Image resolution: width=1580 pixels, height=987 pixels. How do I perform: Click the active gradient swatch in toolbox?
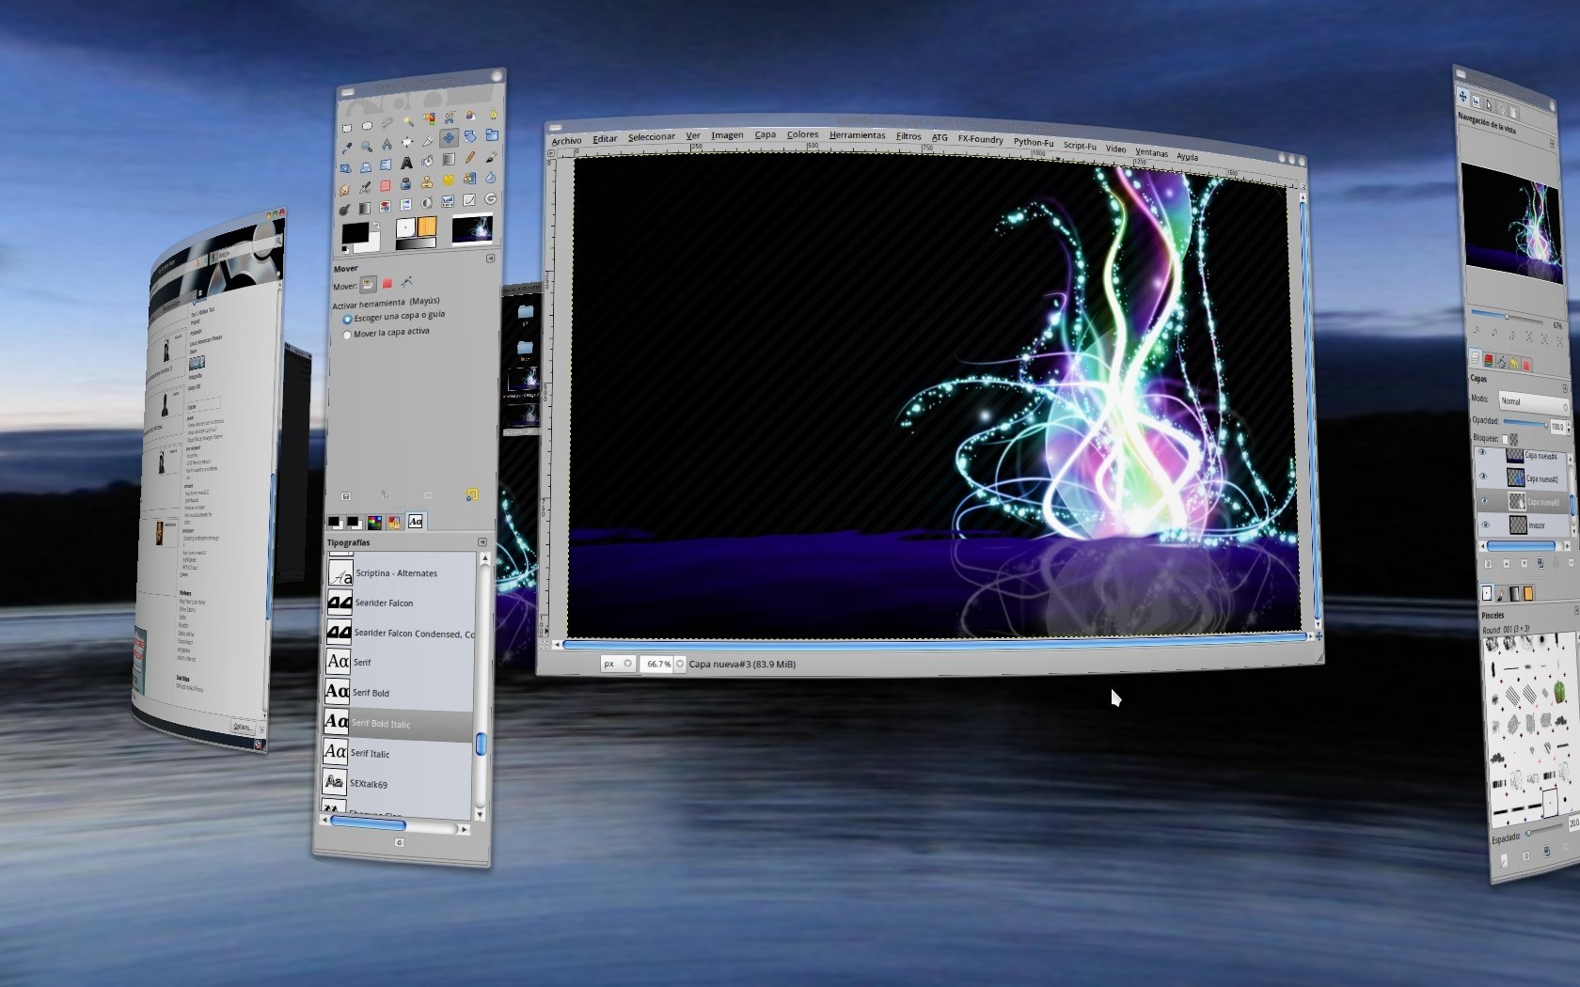click(416, 243)
